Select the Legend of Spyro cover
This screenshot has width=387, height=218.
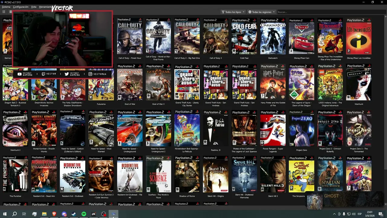[301, 82]
